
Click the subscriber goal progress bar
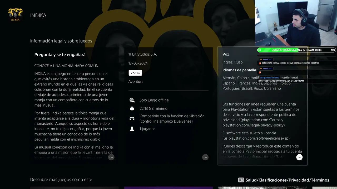click(296, 50)
